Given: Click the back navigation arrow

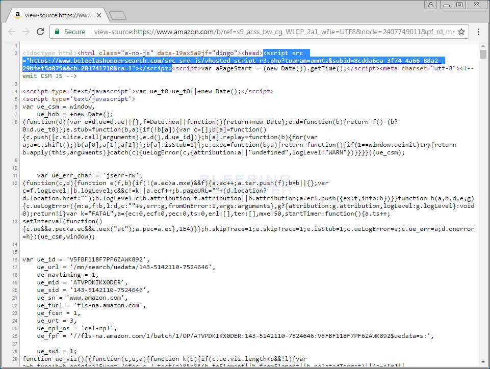Looking at the screenshot, I should click(12, 31).
